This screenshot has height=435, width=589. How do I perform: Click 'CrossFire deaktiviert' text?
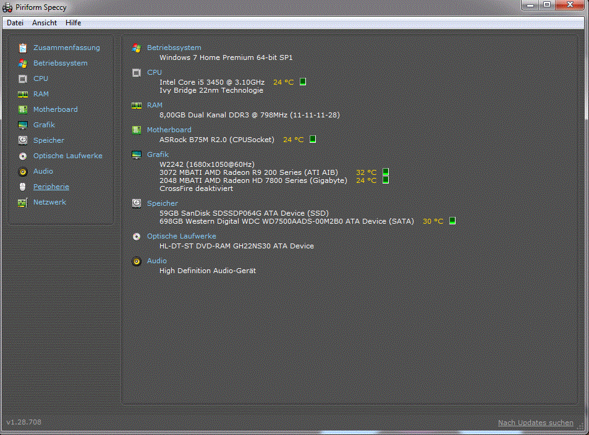pyautogui.click(x=196, y=188)
